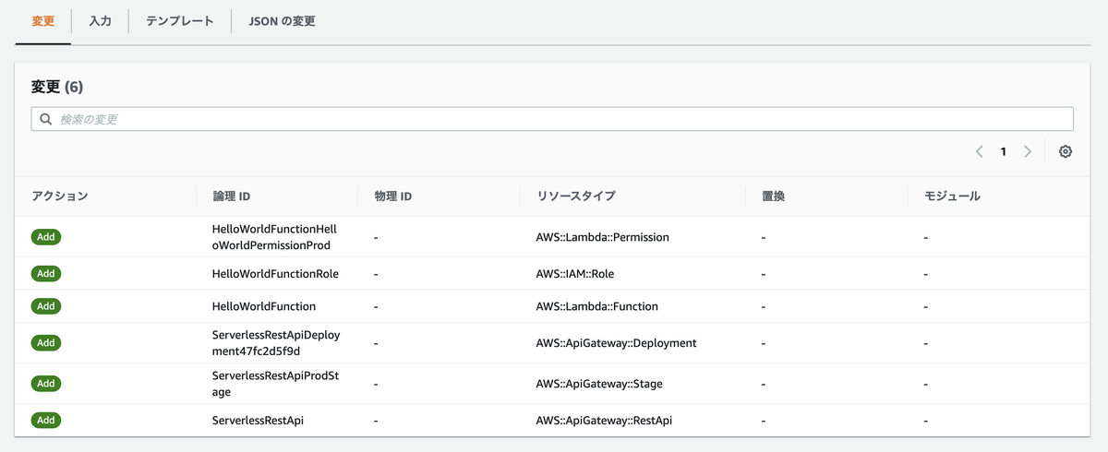Click Add badge for HelloWorldFunctionRole

[x=46, y=274]
